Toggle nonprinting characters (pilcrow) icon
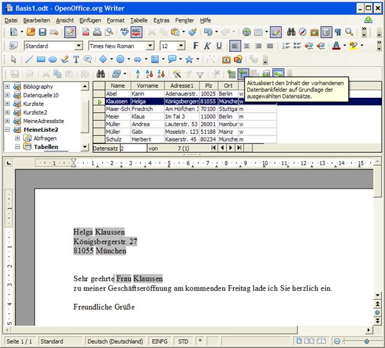The height and width of the screenshot is (348, 385). [x=337, y=32]
